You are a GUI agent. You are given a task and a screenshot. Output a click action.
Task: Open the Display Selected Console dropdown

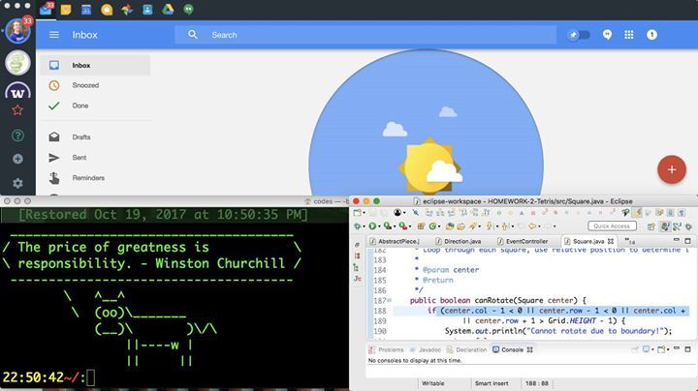click(652, 349)
